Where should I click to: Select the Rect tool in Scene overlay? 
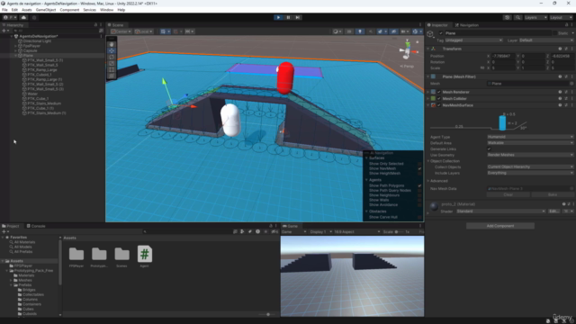112,69
